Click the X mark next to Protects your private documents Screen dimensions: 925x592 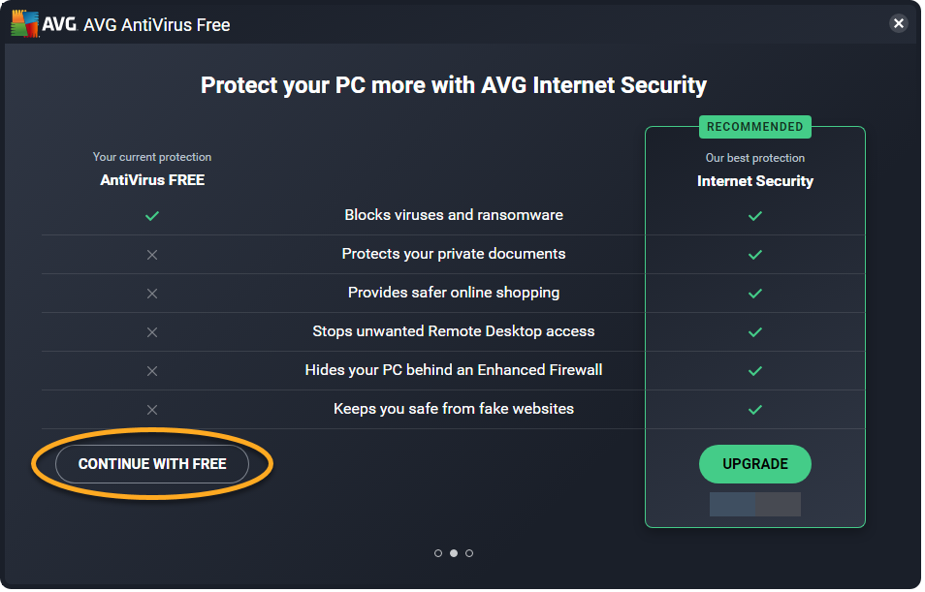coord(152,255)
